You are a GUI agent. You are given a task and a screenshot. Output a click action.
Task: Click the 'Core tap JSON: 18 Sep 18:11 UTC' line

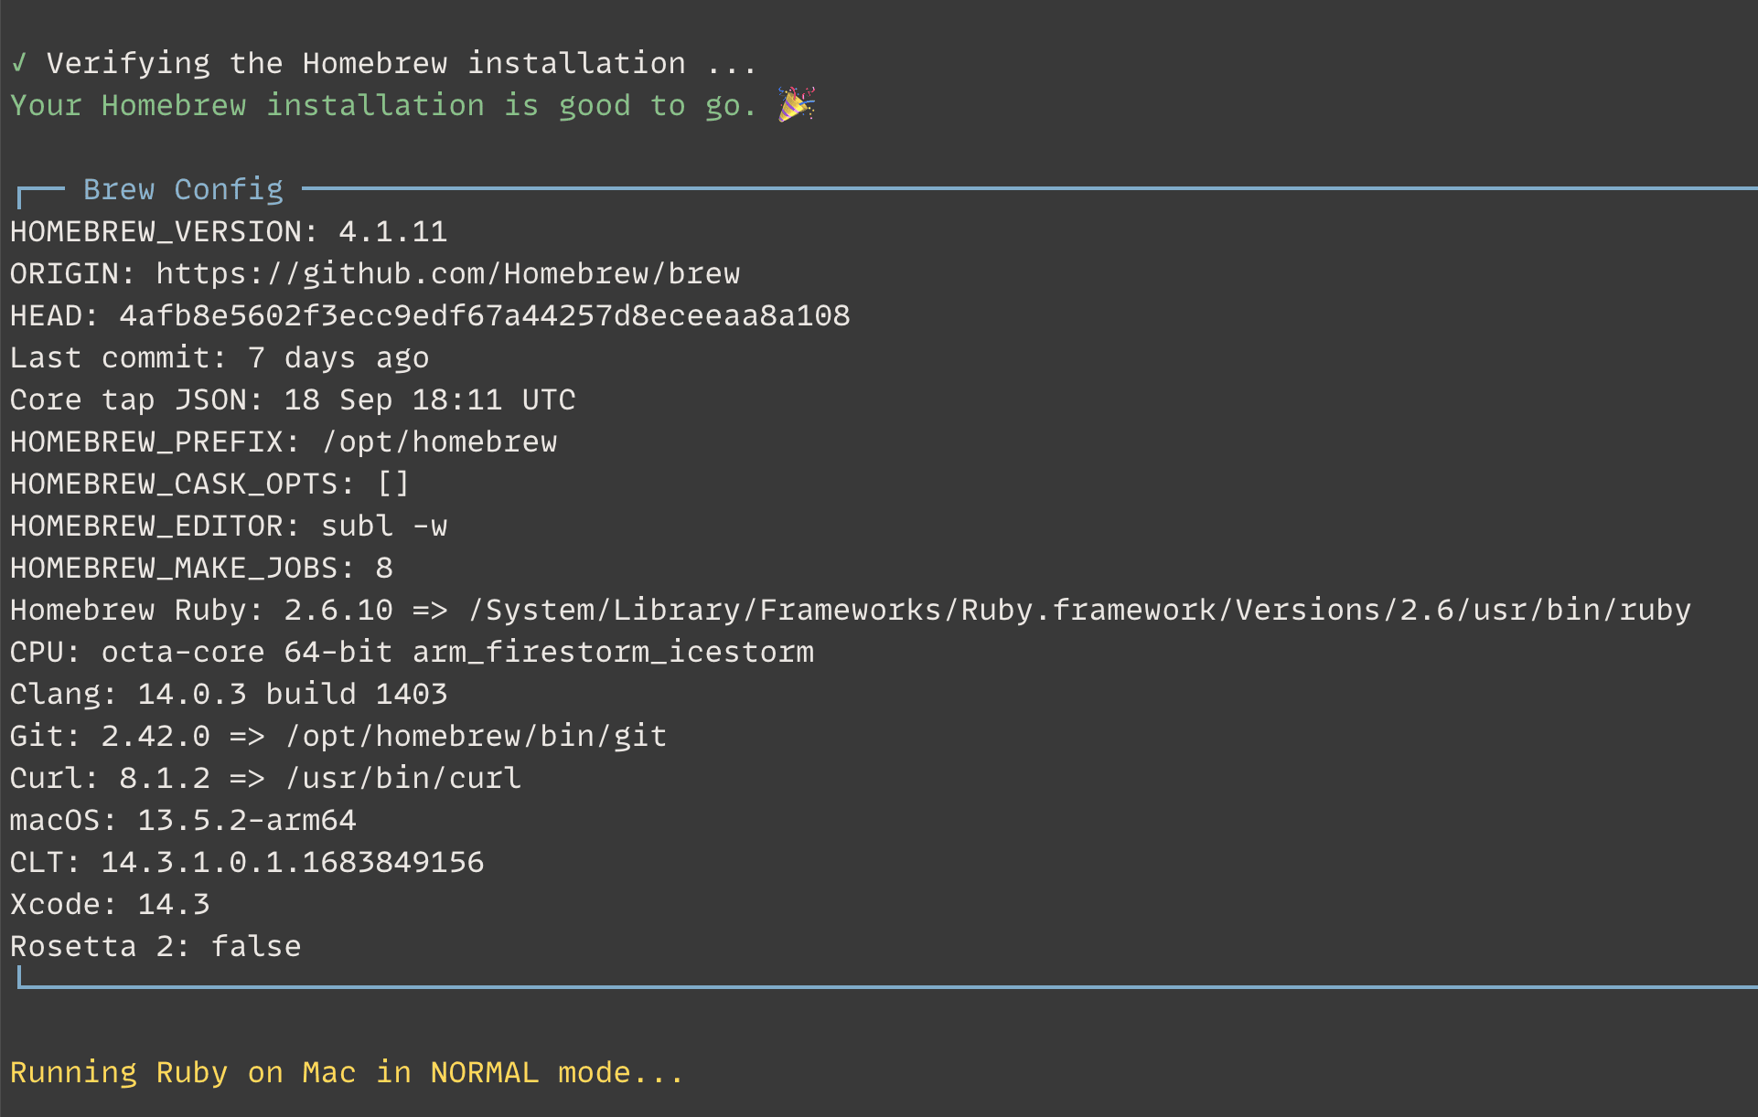[293, 399]
